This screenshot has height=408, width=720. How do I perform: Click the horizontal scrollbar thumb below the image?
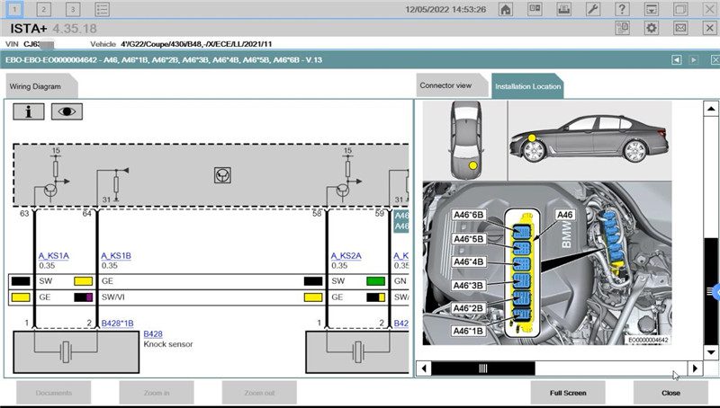pos(483,368)
